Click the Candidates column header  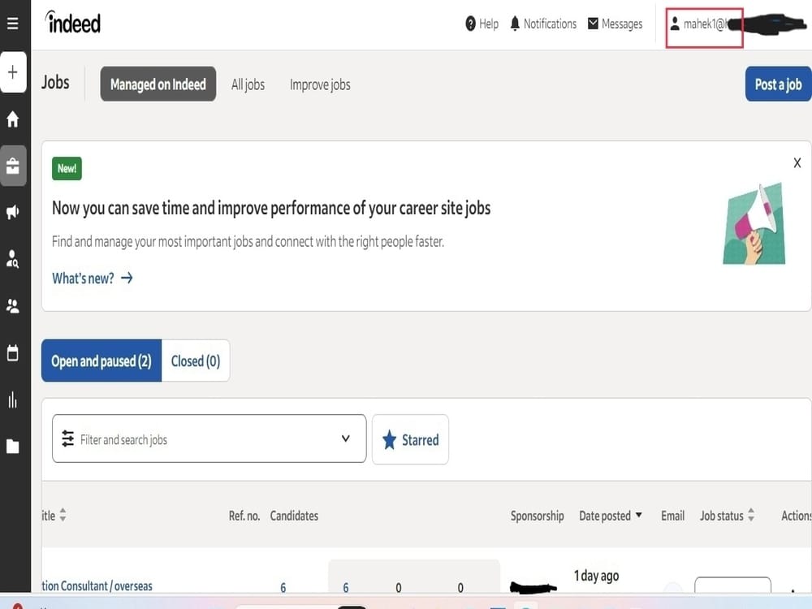pyautogui.click(x=294, y=516)
